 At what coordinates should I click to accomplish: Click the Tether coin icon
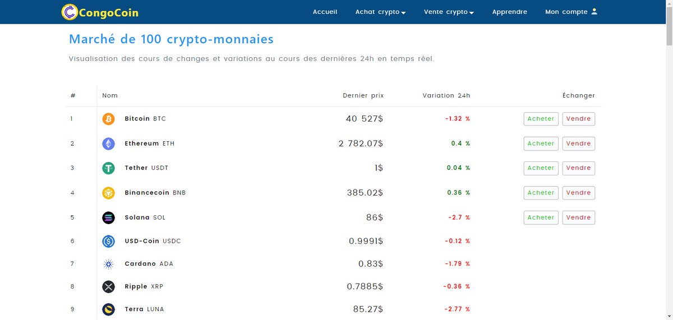tap(108, 168)
